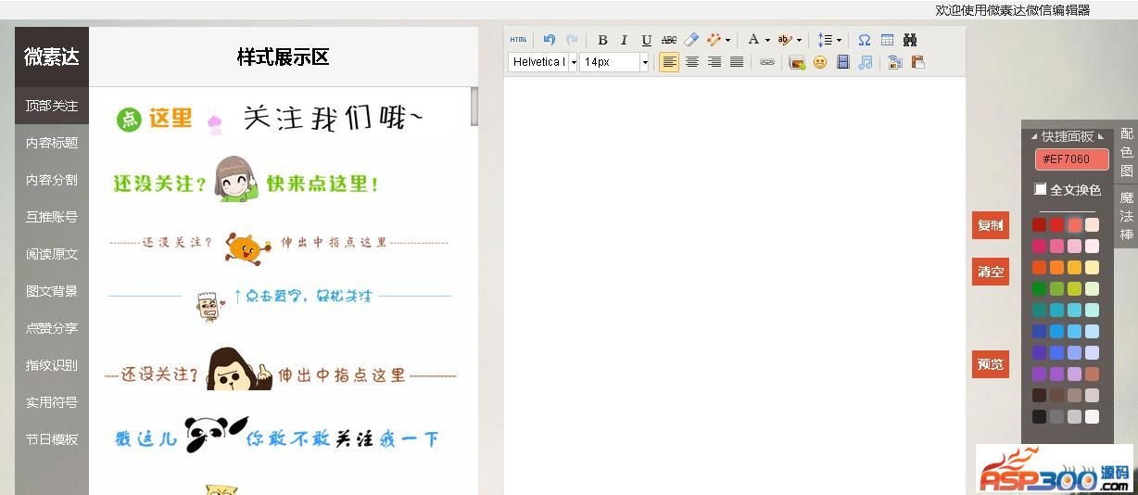1138x495 pixels.
Task: Toggle italic formatting
Action: pyautogui.click(x=624, y=40)
